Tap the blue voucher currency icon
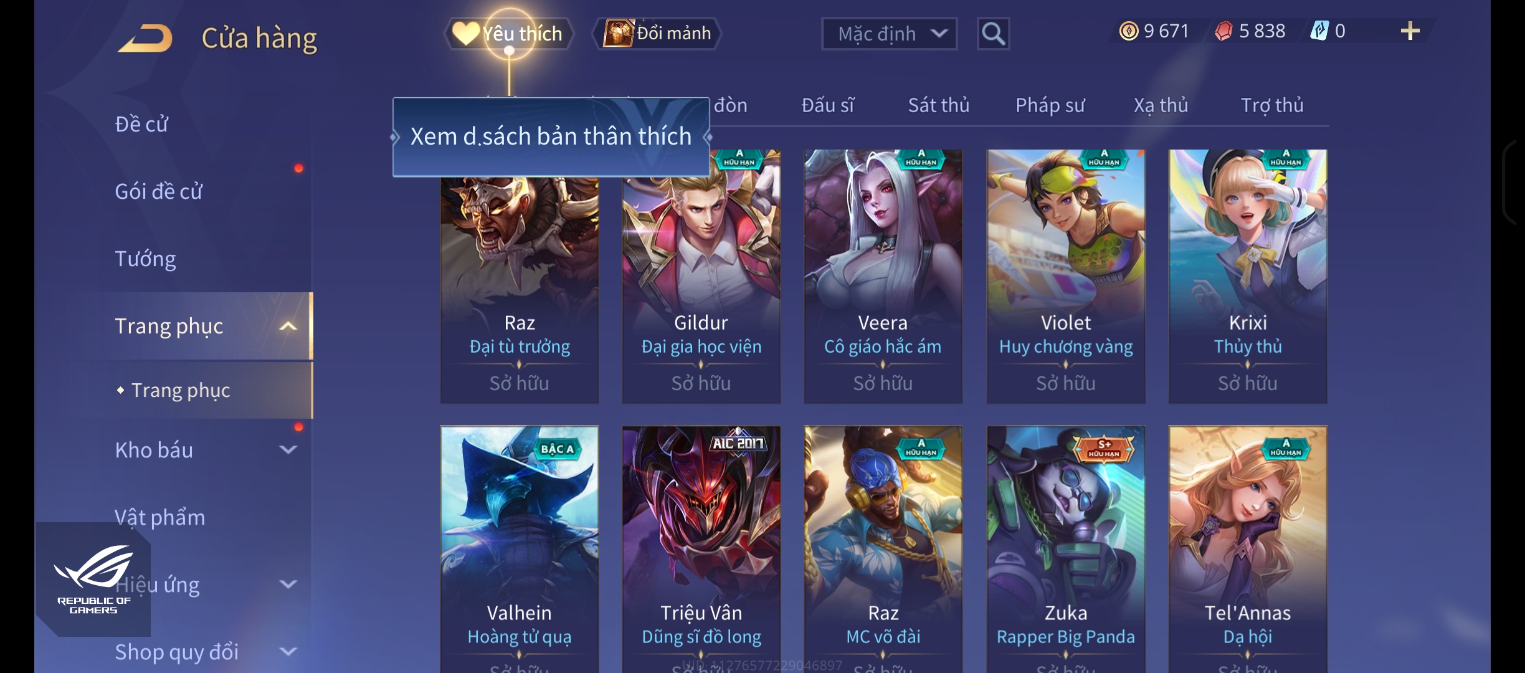Viewport: 1525px width, 673px height. pos(1319,31)
